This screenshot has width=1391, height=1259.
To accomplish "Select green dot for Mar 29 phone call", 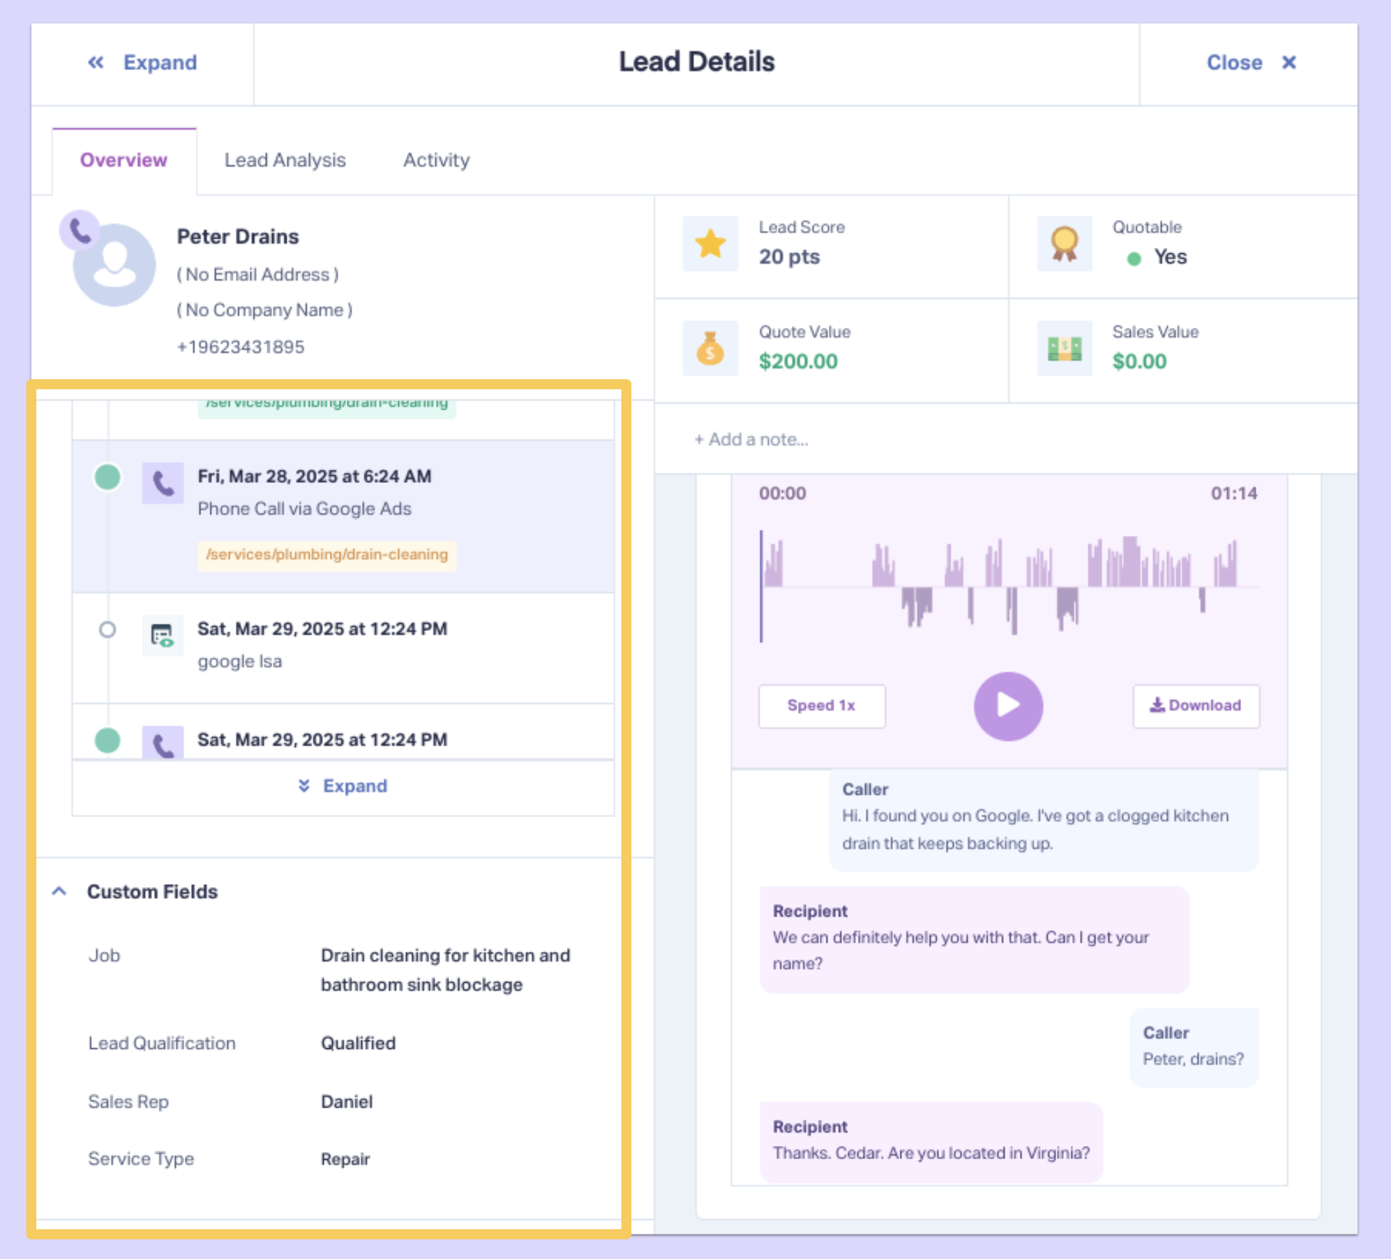I will click(107, 740).
